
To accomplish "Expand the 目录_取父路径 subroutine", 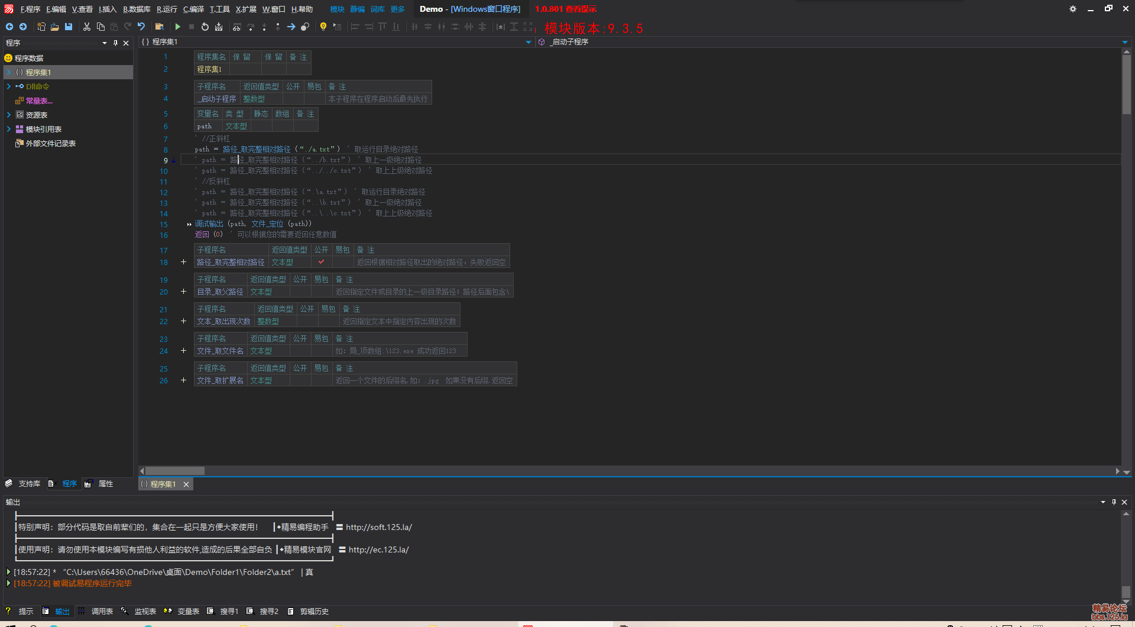I will 183,292.
